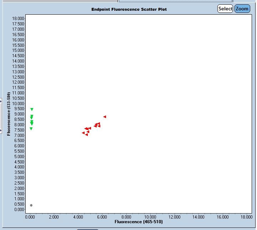This screenshot has width=257, height=230.
Task: Click the 18.000 tick on the y-axis
Action: pos(19,19)
